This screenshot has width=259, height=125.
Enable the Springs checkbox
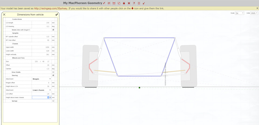click(53, 101)
